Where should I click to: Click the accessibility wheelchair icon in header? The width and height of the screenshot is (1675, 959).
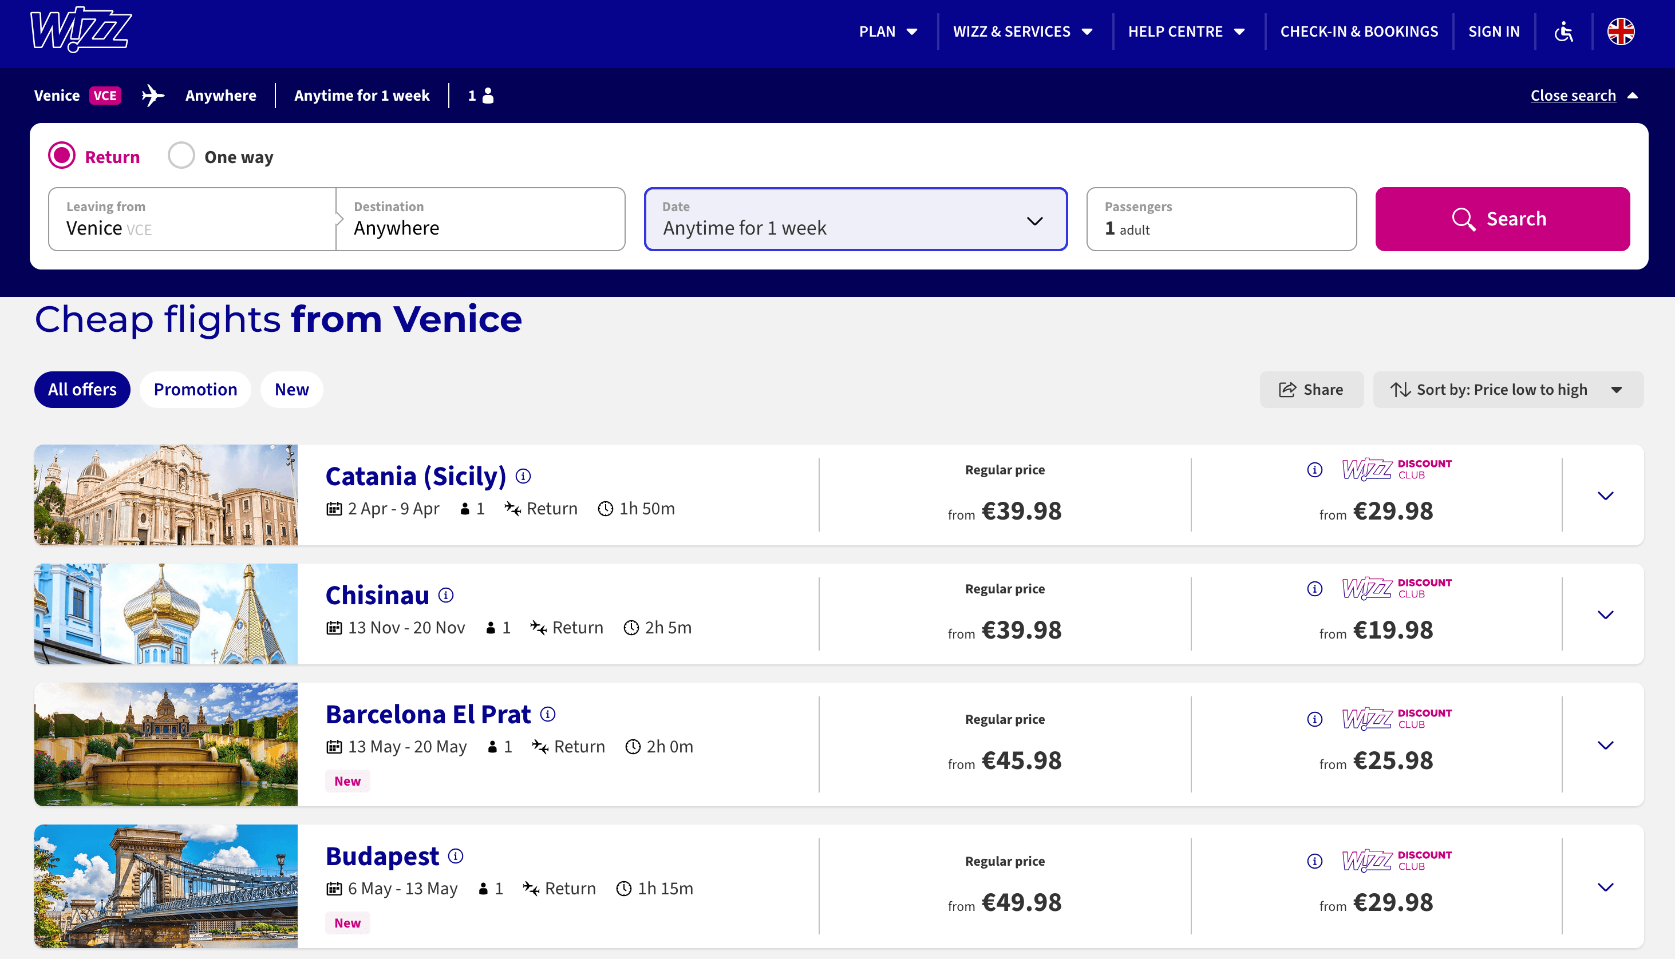click(1566, 31)
